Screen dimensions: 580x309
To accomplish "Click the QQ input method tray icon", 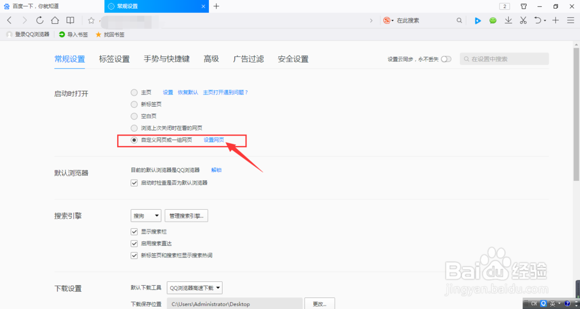I will click(x=543, y=303).
